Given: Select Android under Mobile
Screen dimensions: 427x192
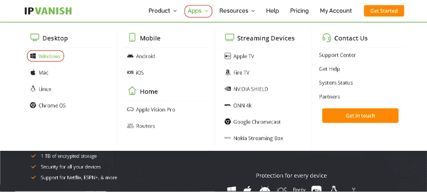Looking at the screenshot, I should coord(145,56).
